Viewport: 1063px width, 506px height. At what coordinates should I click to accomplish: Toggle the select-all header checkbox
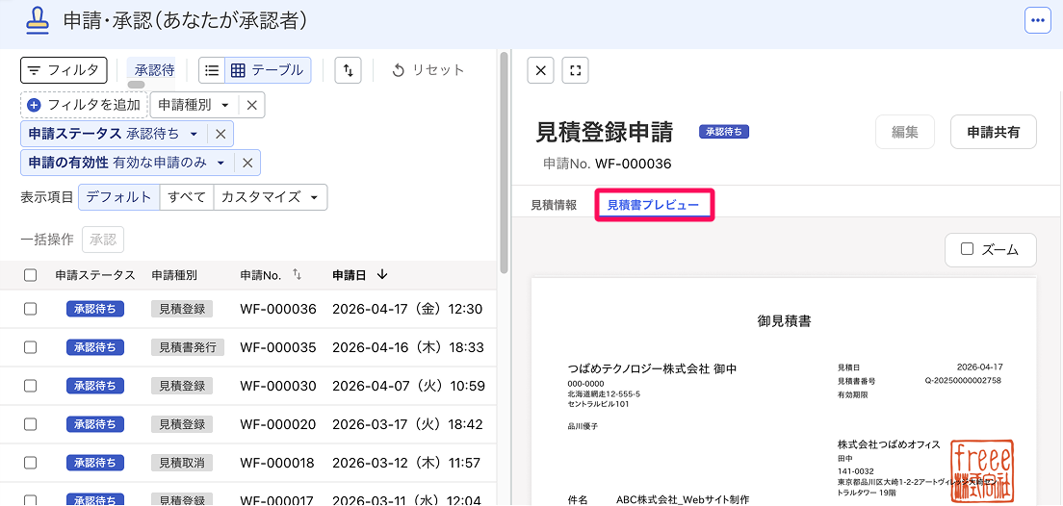pos(30,275)
